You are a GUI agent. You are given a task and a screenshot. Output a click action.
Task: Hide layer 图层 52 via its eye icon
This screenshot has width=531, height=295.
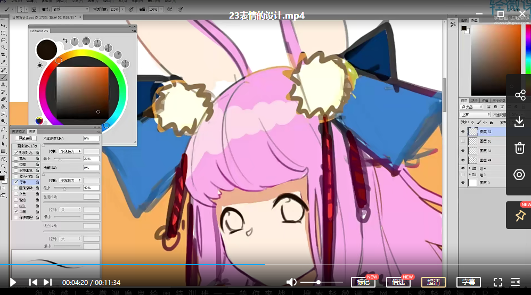(462, 132)
